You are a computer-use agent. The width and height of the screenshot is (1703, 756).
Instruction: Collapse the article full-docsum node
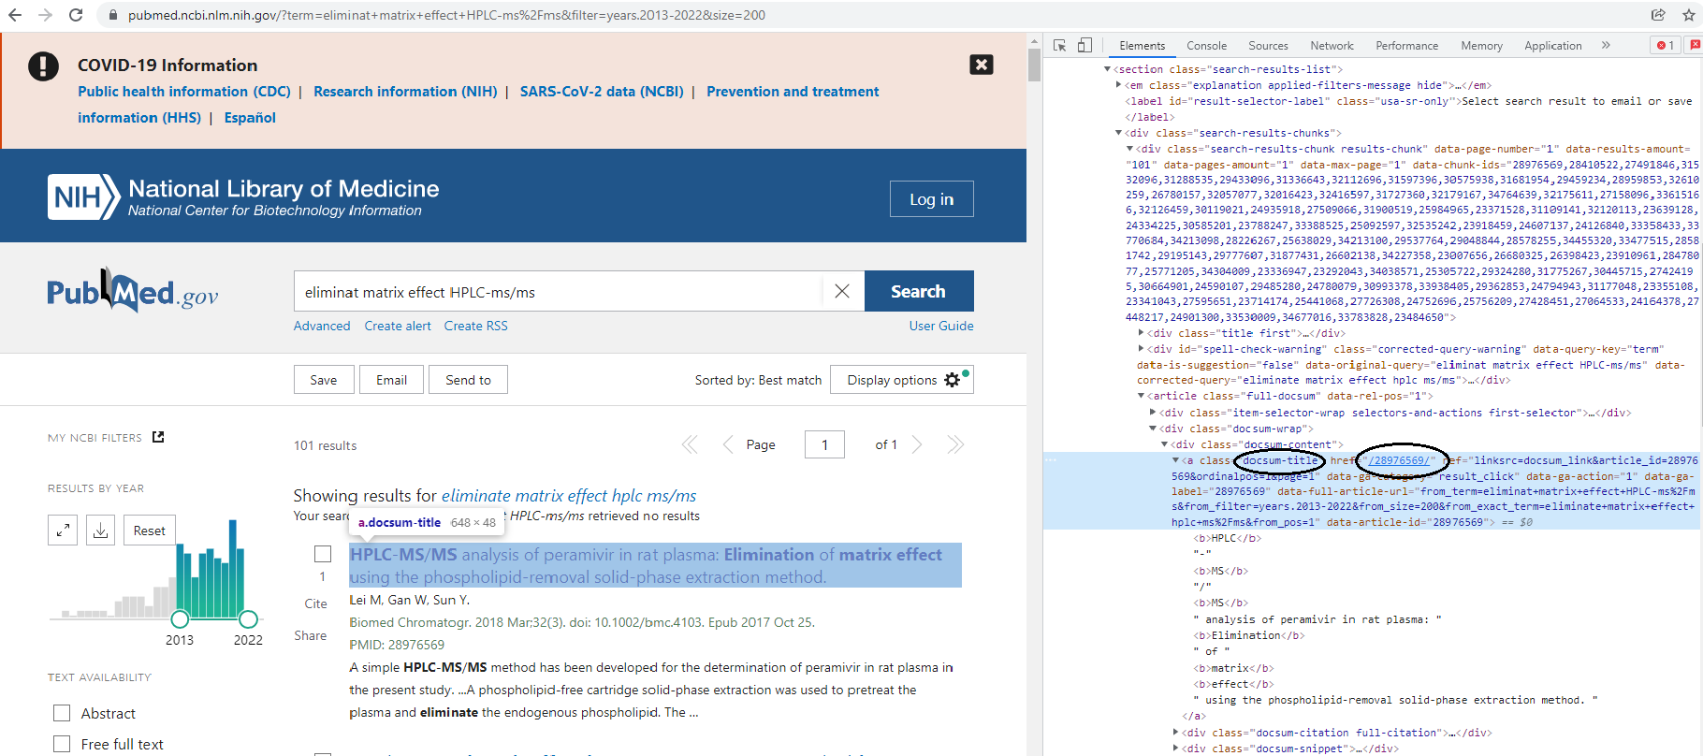pyautogui.click(x=1142, y=396)
